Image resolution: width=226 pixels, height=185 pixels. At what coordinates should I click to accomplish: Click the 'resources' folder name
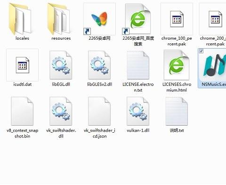point(61,38)
